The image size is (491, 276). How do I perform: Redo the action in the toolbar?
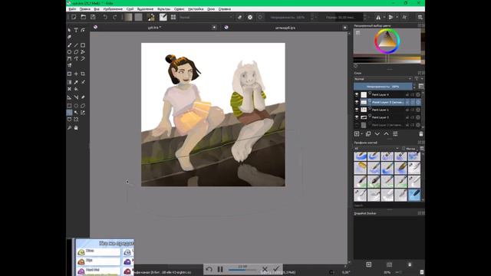coord(114,17)
